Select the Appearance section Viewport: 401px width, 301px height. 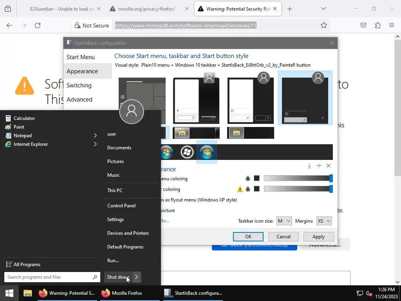(87, 71)
